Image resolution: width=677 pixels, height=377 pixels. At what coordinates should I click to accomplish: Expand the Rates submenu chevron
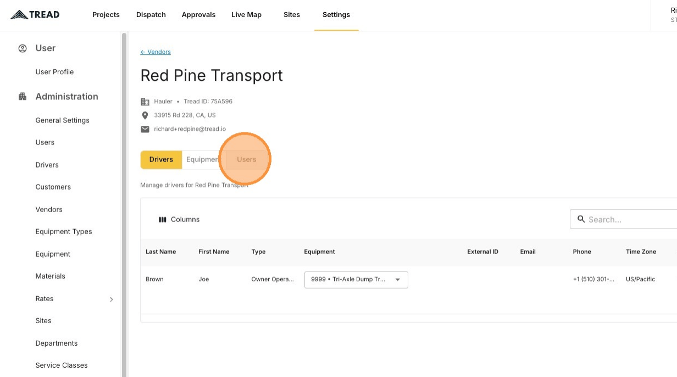[112, 300]
